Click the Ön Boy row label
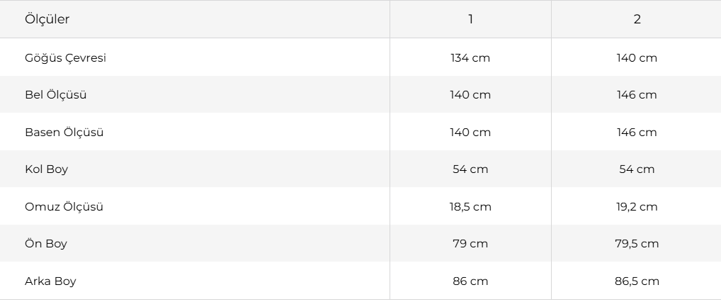 46,244
